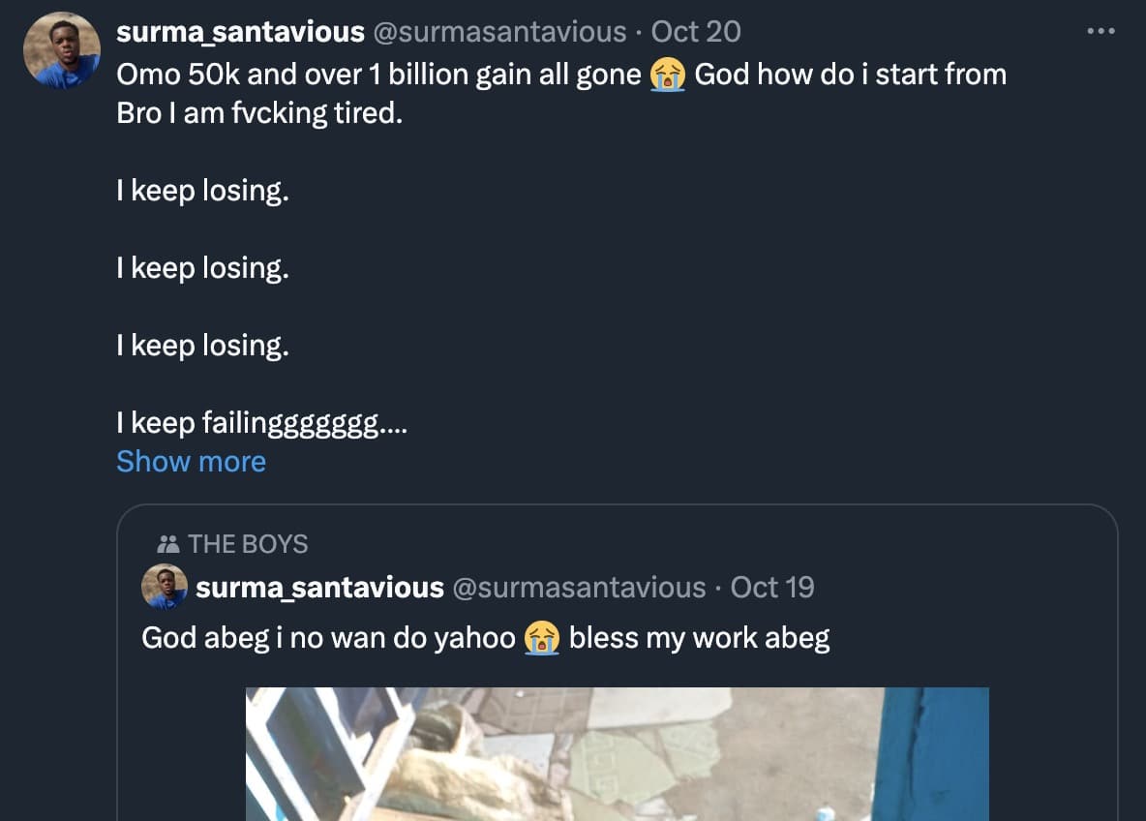Click the @surmasantavious handle in quoted tweet

[x=578, y=588]
